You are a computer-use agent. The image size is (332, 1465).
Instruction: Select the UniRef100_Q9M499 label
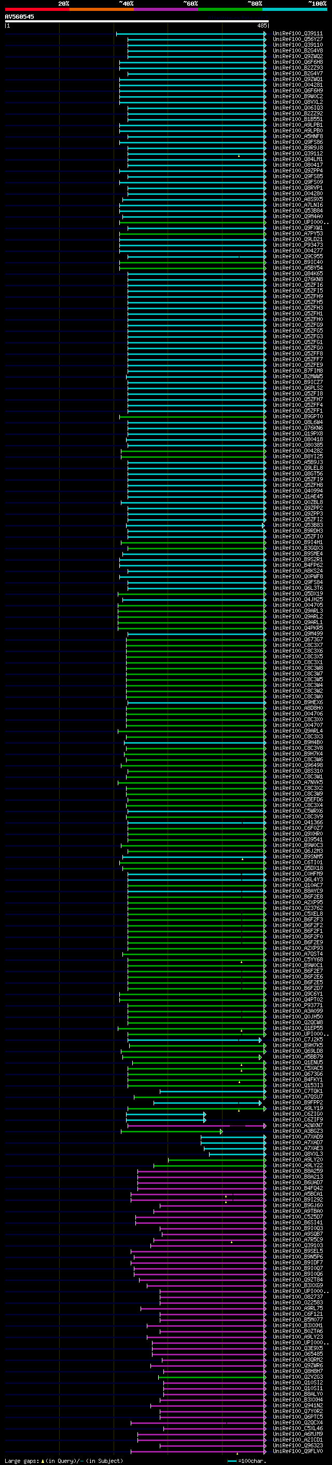point(298,633)
